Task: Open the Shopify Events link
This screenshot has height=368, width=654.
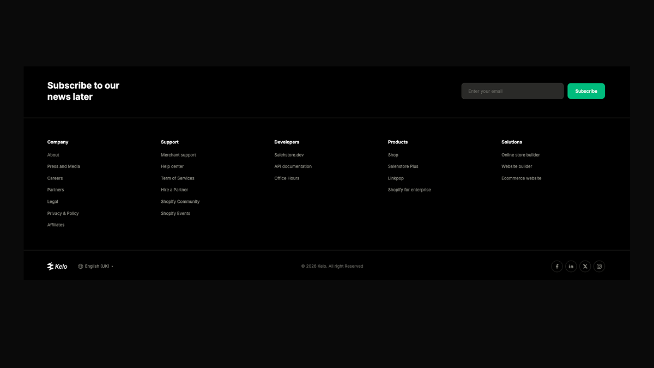Action: 175,213
